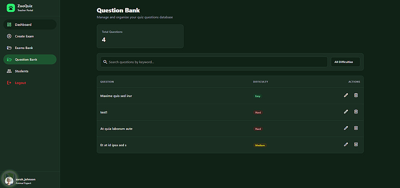The width and height of the screenshot is (400, 188).
Task: Select Question Bank in the sidebar
Action: [30, 59]
